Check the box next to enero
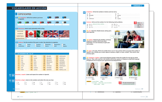Image resolution: width=162 pixels, height=102 pixels. (x=26, y=44)
